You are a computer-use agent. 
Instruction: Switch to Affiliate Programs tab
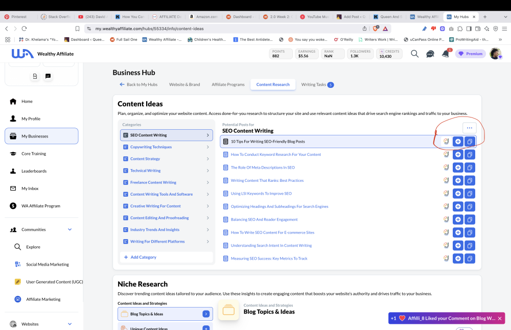[x=228, y=84]
